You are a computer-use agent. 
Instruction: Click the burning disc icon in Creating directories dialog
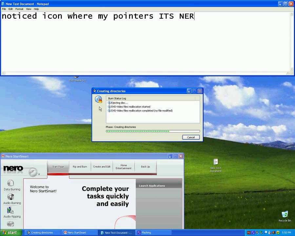(x=99, y=99)
